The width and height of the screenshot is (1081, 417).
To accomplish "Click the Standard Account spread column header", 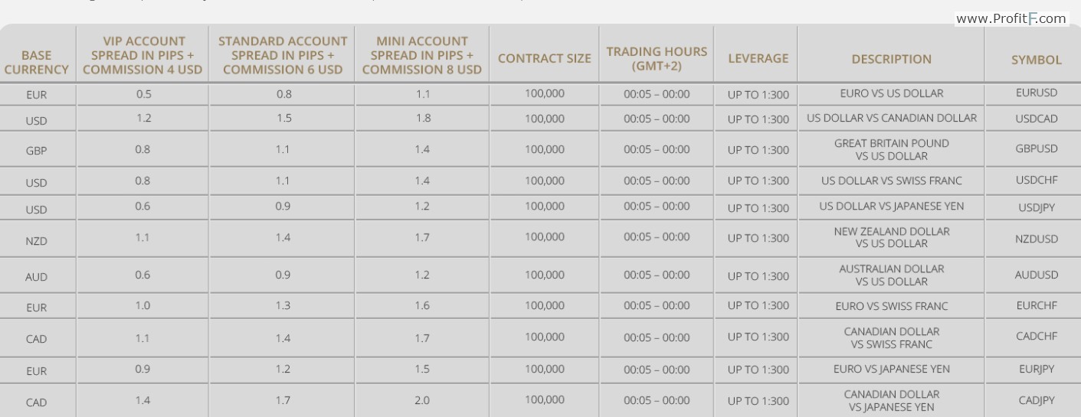I will tap(283, 55).
